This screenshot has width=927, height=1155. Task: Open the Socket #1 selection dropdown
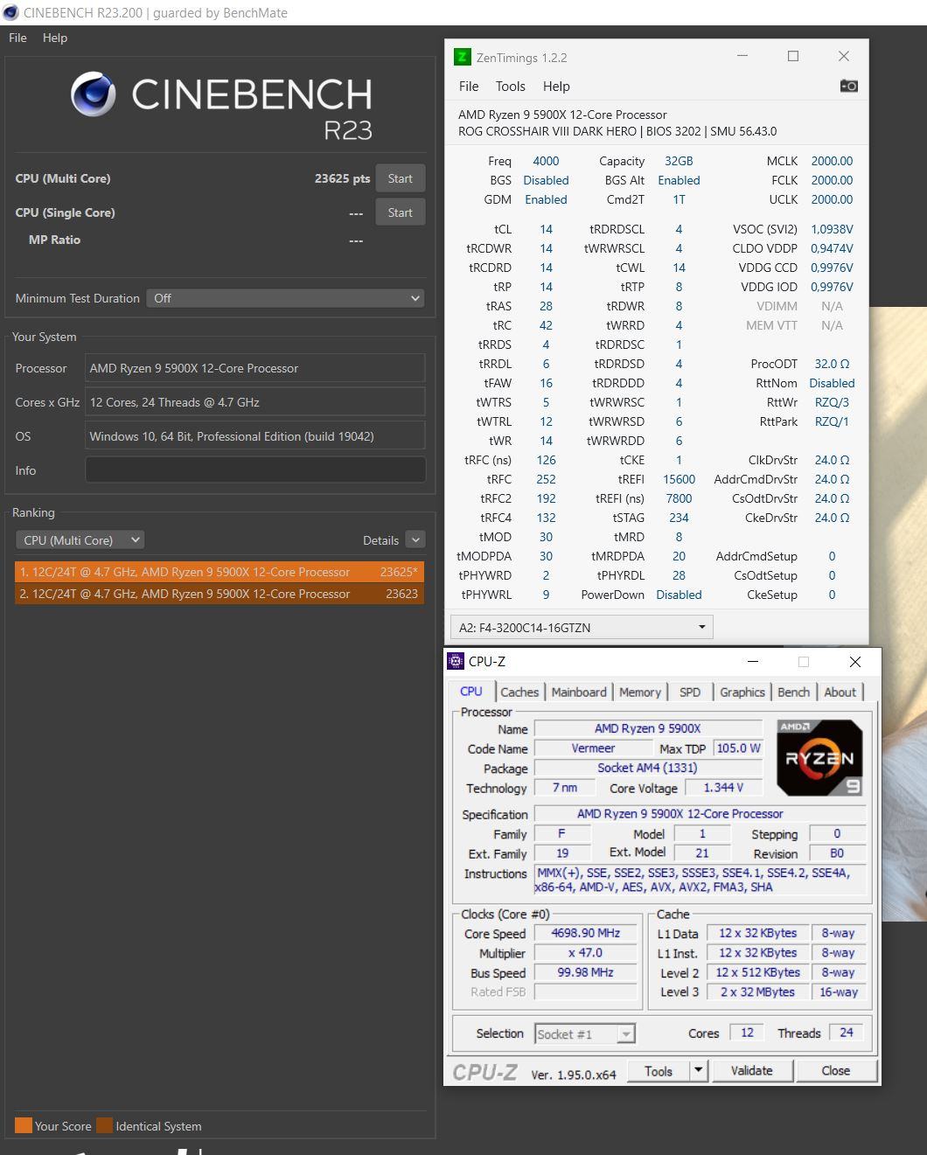coord(584,1034)
